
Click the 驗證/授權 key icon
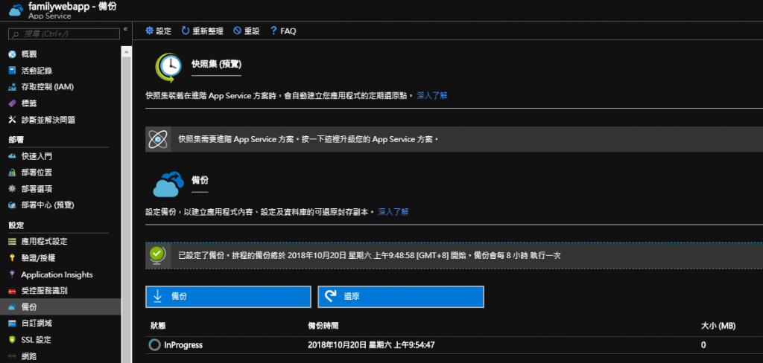click(12, 258)
